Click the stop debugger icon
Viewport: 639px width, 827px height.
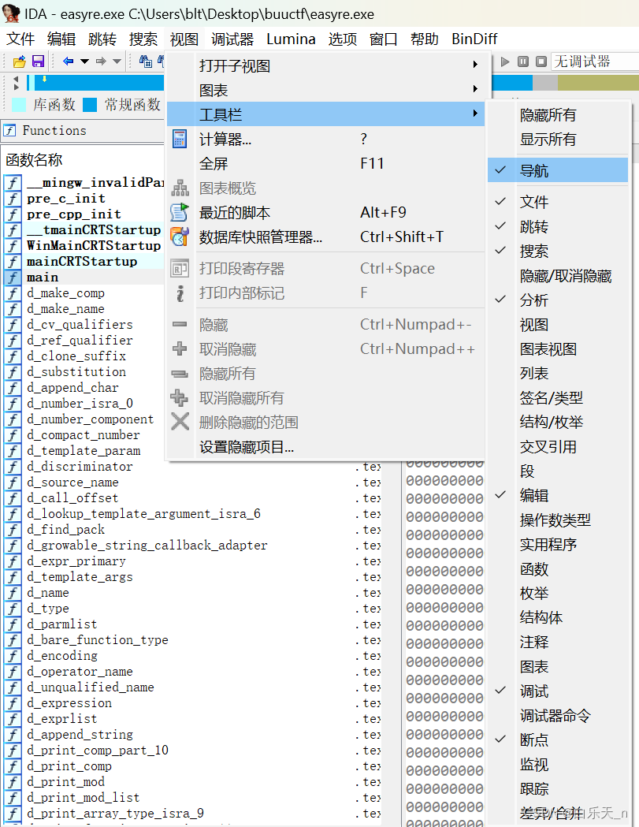541,60
